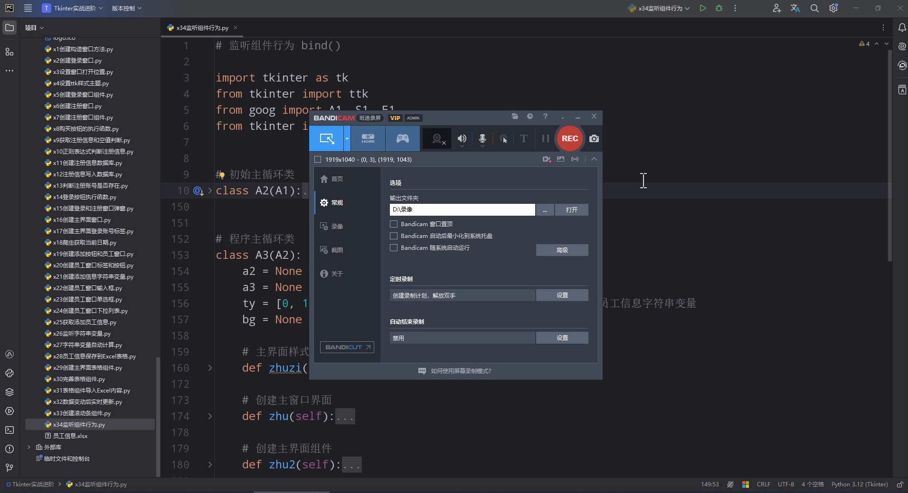Viewport: 908px width, 493px height.
Task: Enable Bandicam 随系统启动运行
Action: (394, 248)
